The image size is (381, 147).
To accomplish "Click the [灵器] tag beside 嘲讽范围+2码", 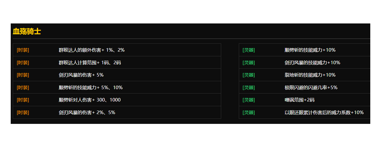I will tap(248, 100).
